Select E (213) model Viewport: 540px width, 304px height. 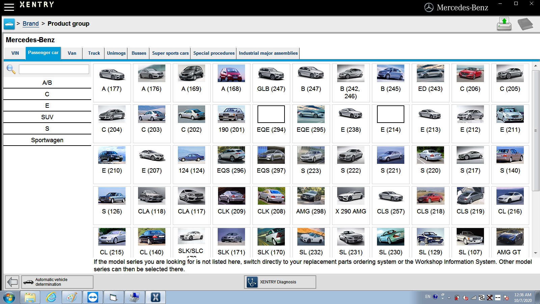(x=430, y=124)
